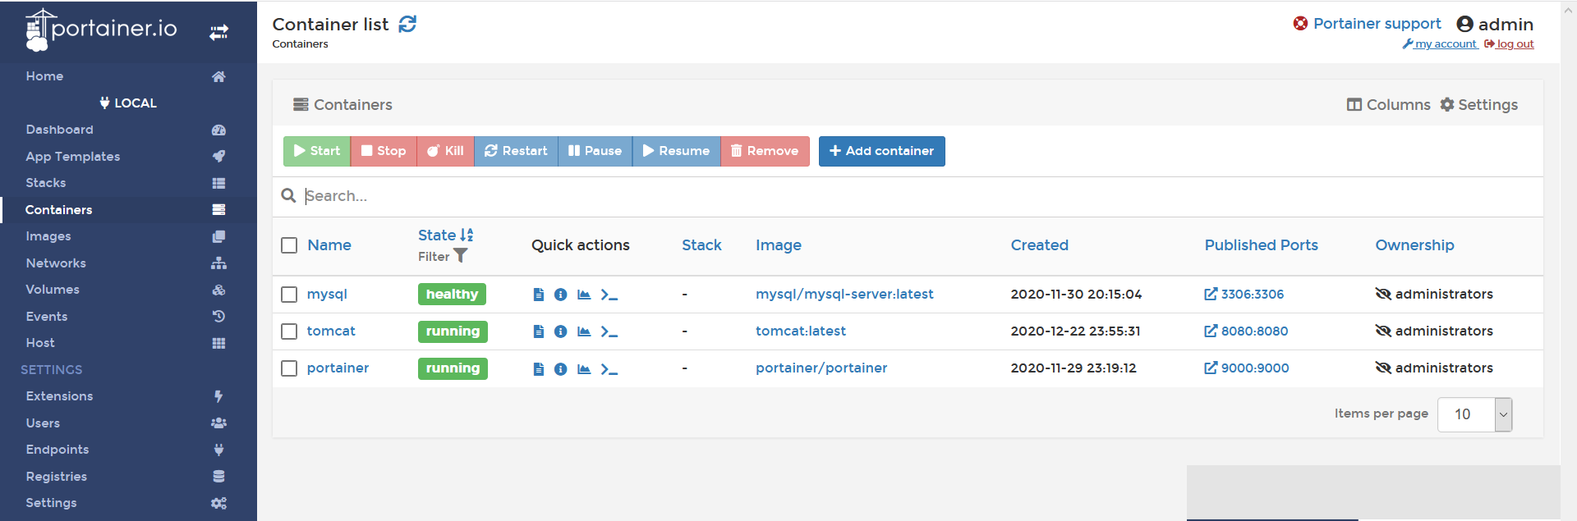
Task: Check the mysql container checkbox
Action: pos(289,295)
